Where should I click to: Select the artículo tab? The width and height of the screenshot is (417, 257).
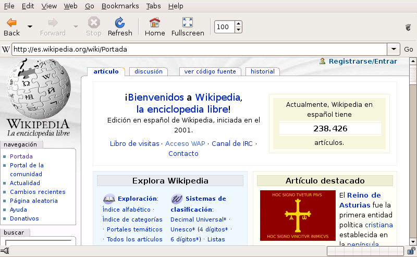tap(106, 71)
